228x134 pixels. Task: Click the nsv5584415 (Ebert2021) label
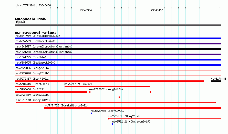click(x=32, y=84)
